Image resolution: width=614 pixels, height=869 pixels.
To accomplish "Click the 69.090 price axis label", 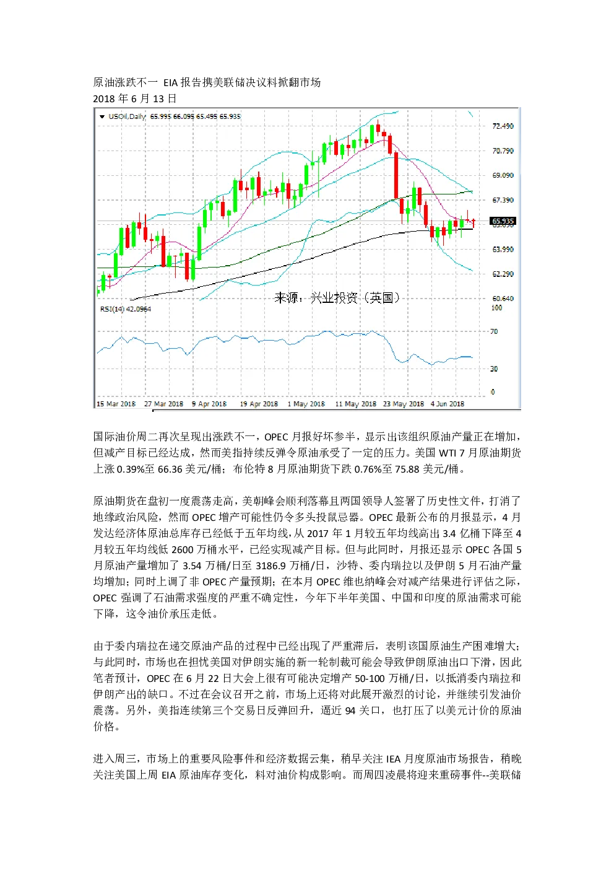I will (503, 176).
